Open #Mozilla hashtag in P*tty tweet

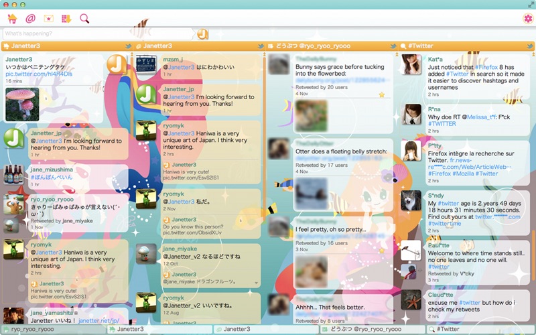click(464, 174)
